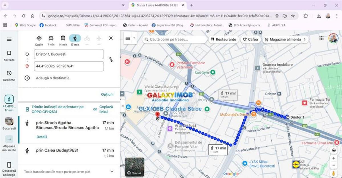Open the tab search dropdown
Image resolution: width=342 pixels, height=178 pixels.
(5, 5)
